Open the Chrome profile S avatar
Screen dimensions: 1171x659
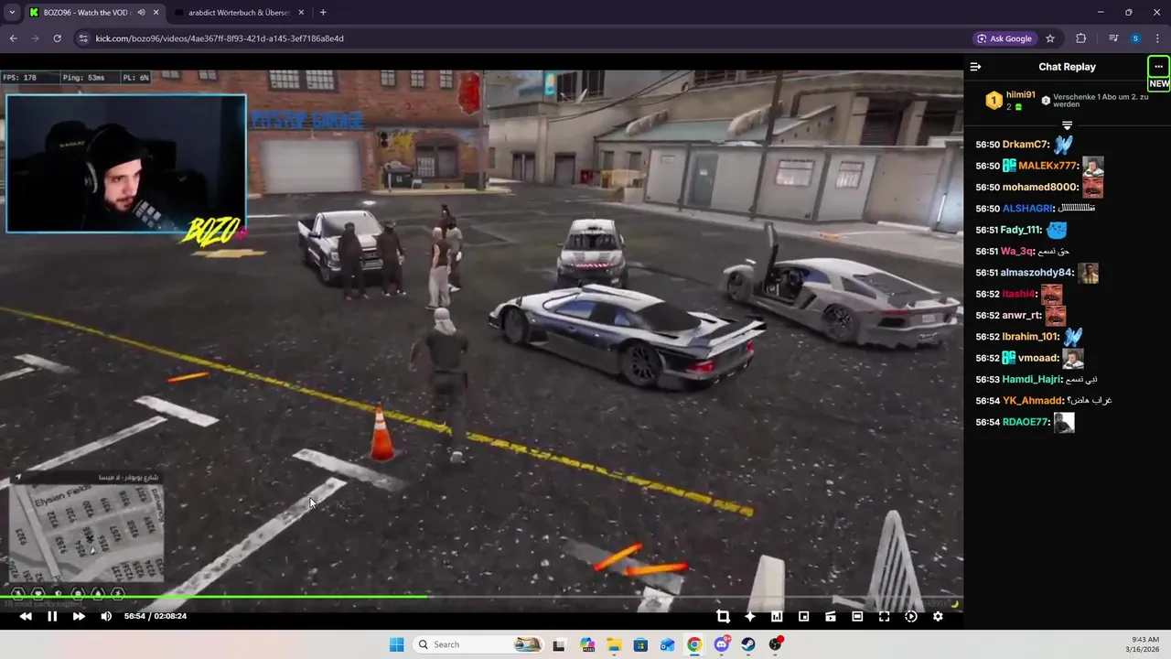pyautogui.click(x=1135, y=38)
